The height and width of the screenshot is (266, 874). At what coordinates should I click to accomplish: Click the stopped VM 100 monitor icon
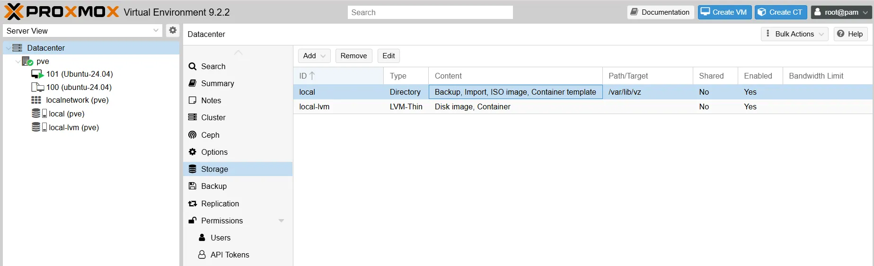[37, 87]
